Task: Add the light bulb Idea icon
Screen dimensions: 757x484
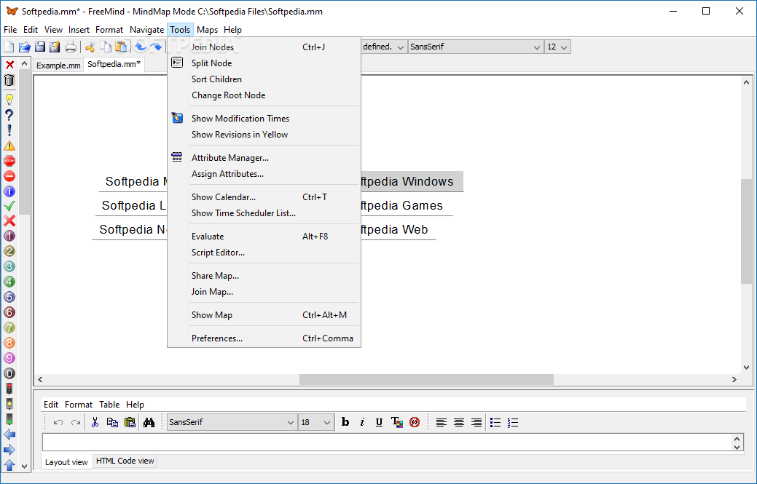Action: coord(9,100)
